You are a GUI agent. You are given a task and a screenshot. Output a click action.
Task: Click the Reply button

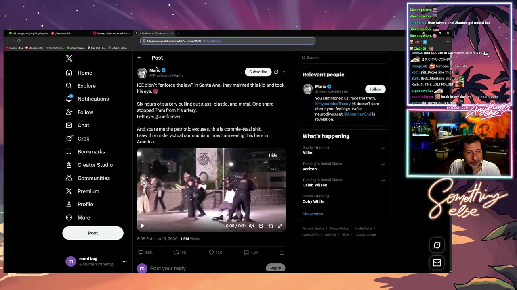click(x=275, y=268)
